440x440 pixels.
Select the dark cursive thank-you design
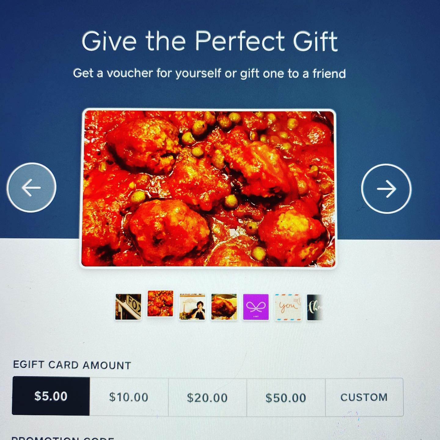[314, 307]
